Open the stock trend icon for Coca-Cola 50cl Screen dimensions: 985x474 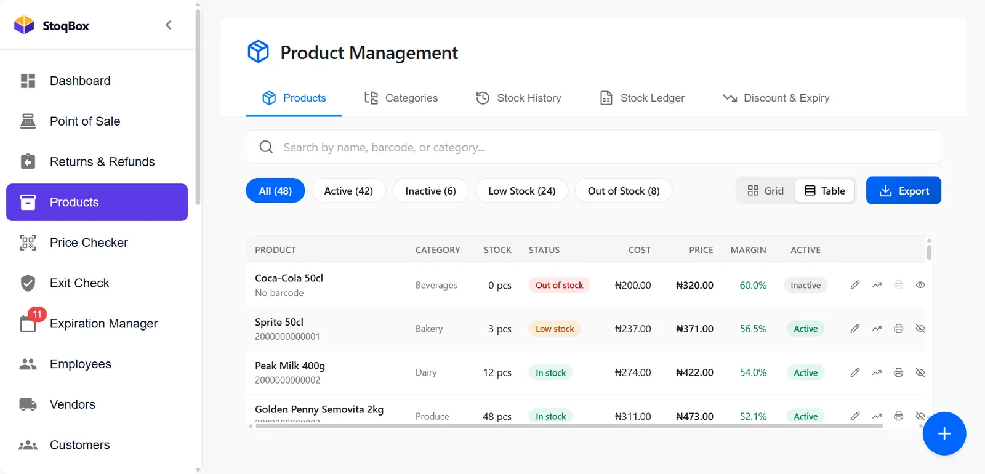click(877, 285)
